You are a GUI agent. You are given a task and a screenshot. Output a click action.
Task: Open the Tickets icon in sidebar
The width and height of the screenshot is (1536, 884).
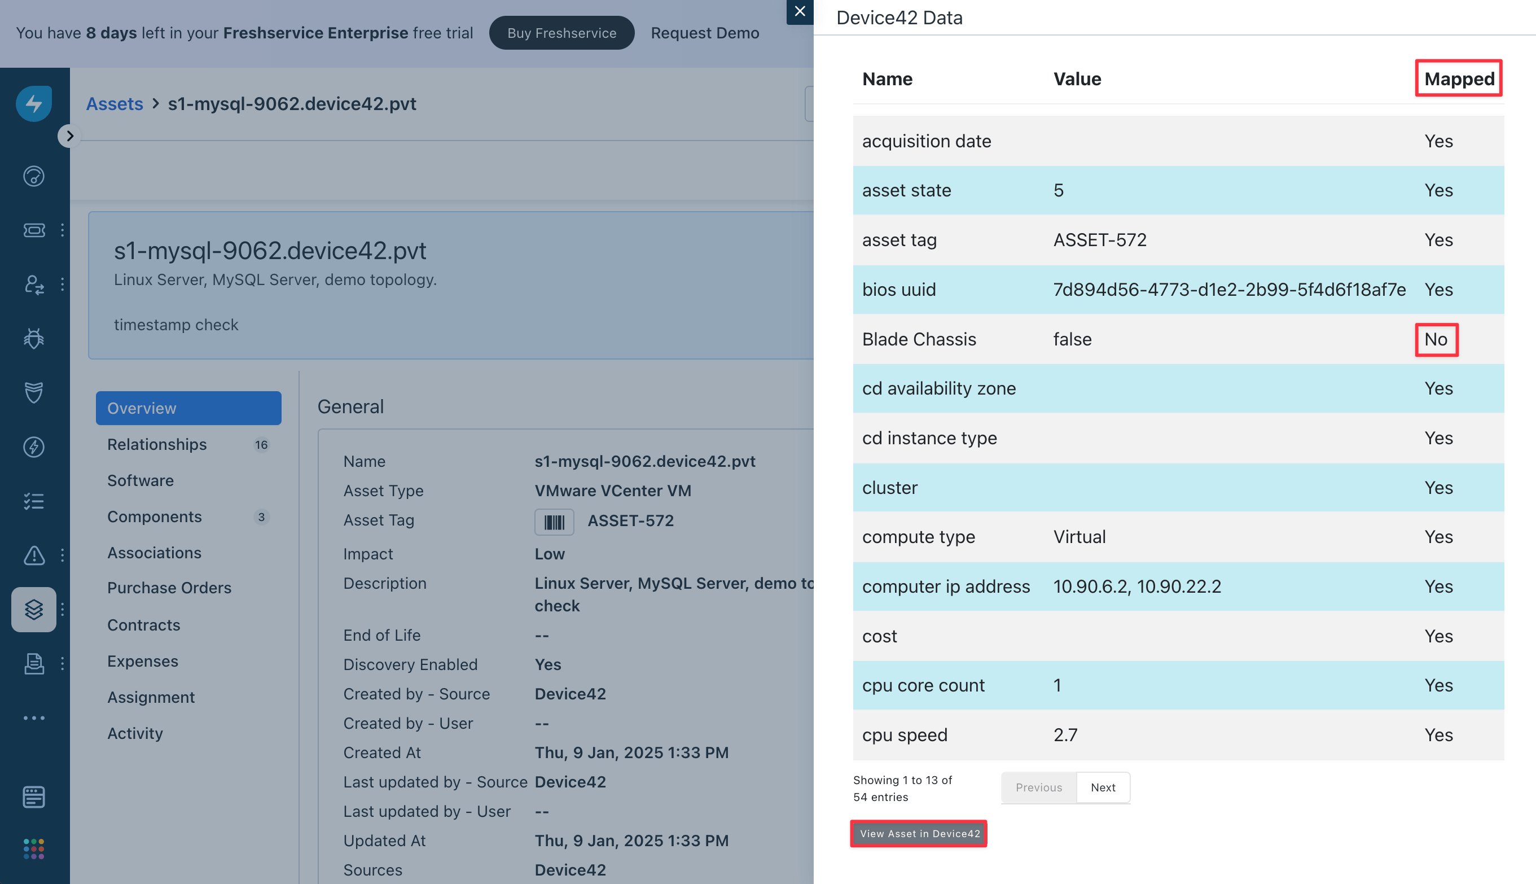(34, 230)
